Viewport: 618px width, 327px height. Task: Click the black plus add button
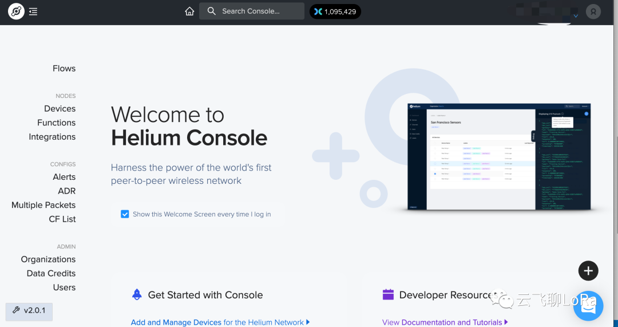588,271
